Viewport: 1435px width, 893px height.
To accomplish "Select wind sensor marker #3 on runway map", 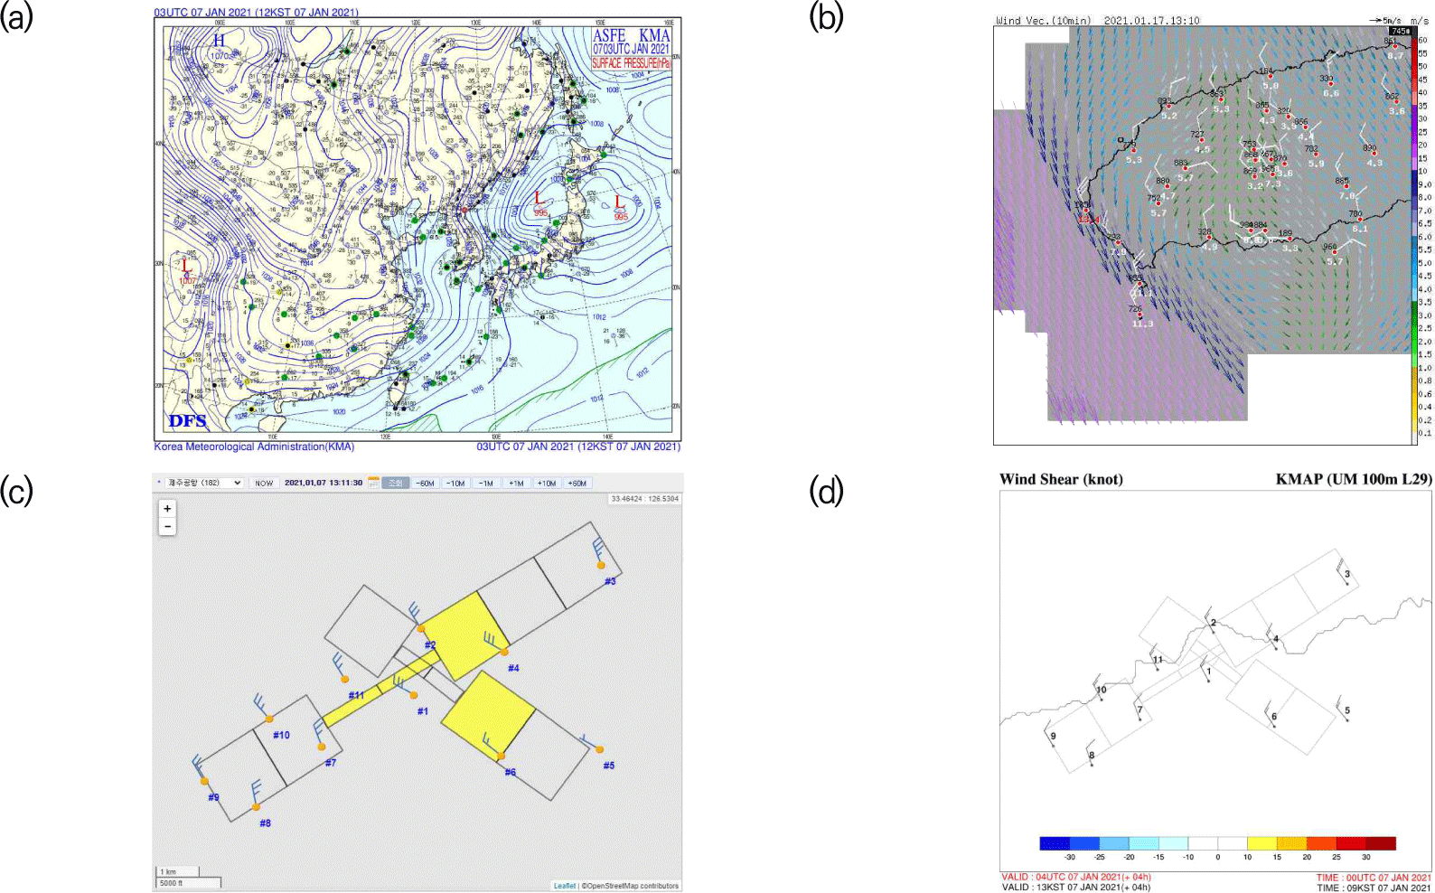I will tap(601, 565).
